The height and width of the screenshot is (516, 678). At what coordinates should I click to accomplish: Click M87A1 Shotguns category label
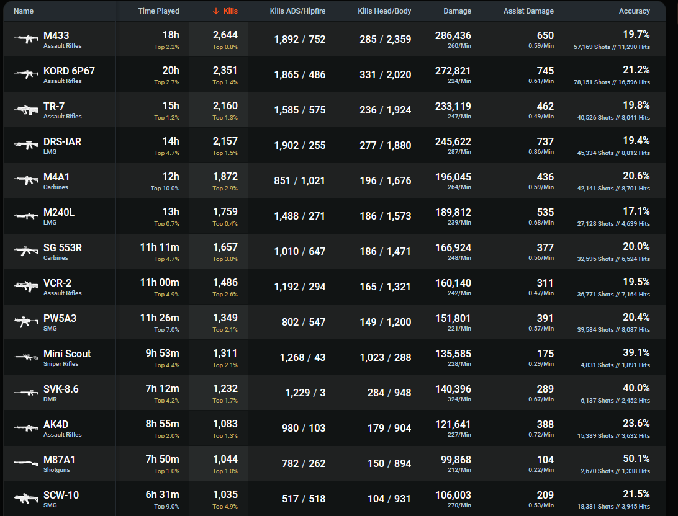(56, 470)
